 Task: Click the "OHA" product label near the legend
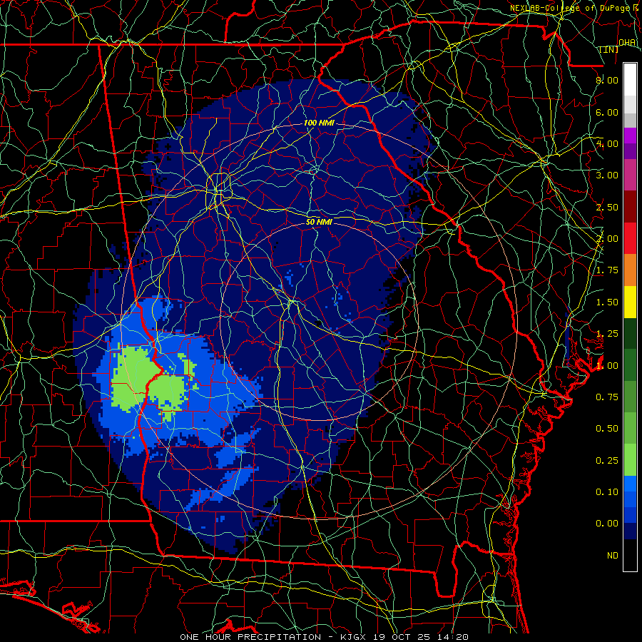[x=627, y=43]
